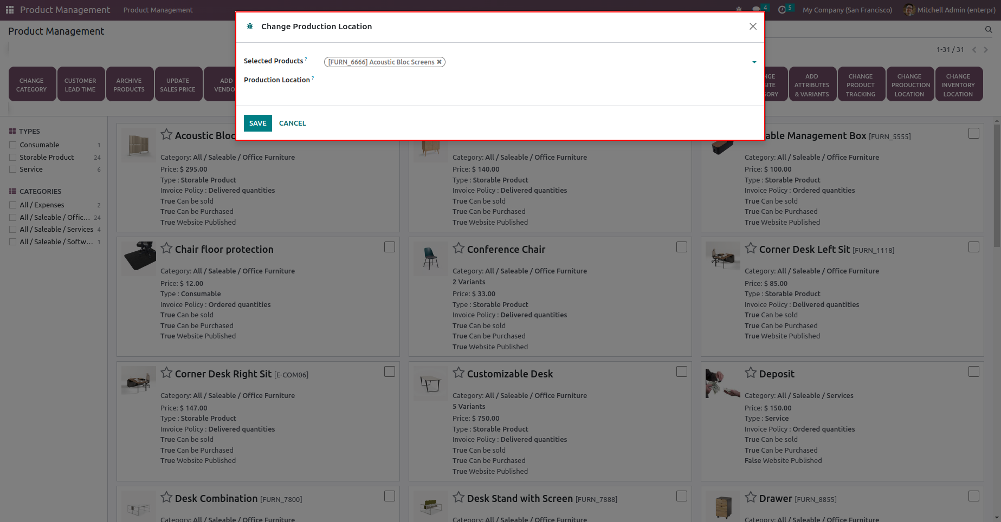Open the apps grid menu icon
The width and height of the screenshot is (1001, 522).
point(10,10)
